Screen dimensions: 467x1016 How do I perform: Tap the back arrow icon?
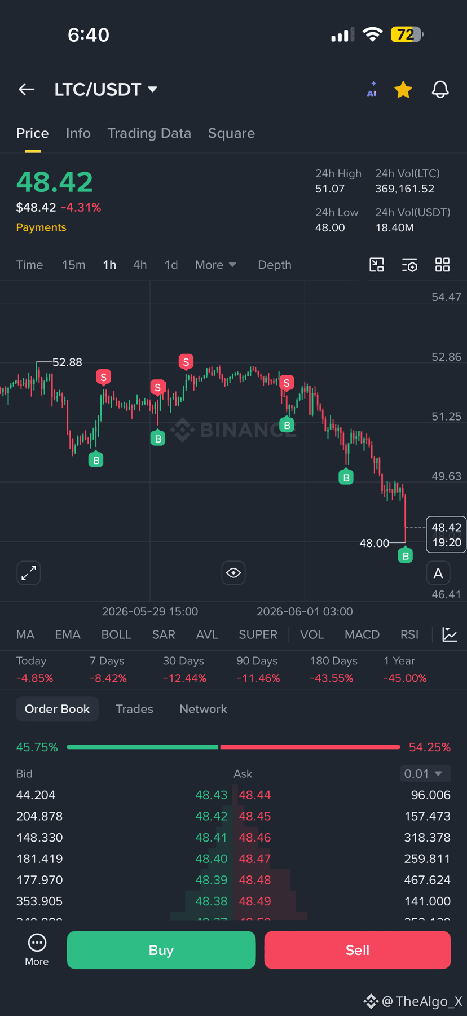click(27, 89)
